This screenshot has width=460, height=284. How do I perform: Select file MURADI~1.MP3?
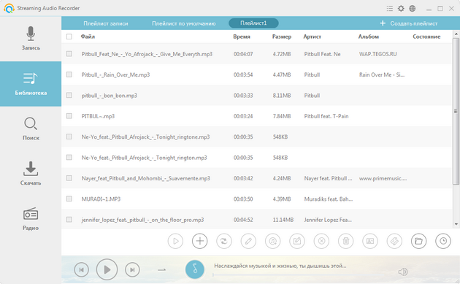tap(101, 199)
